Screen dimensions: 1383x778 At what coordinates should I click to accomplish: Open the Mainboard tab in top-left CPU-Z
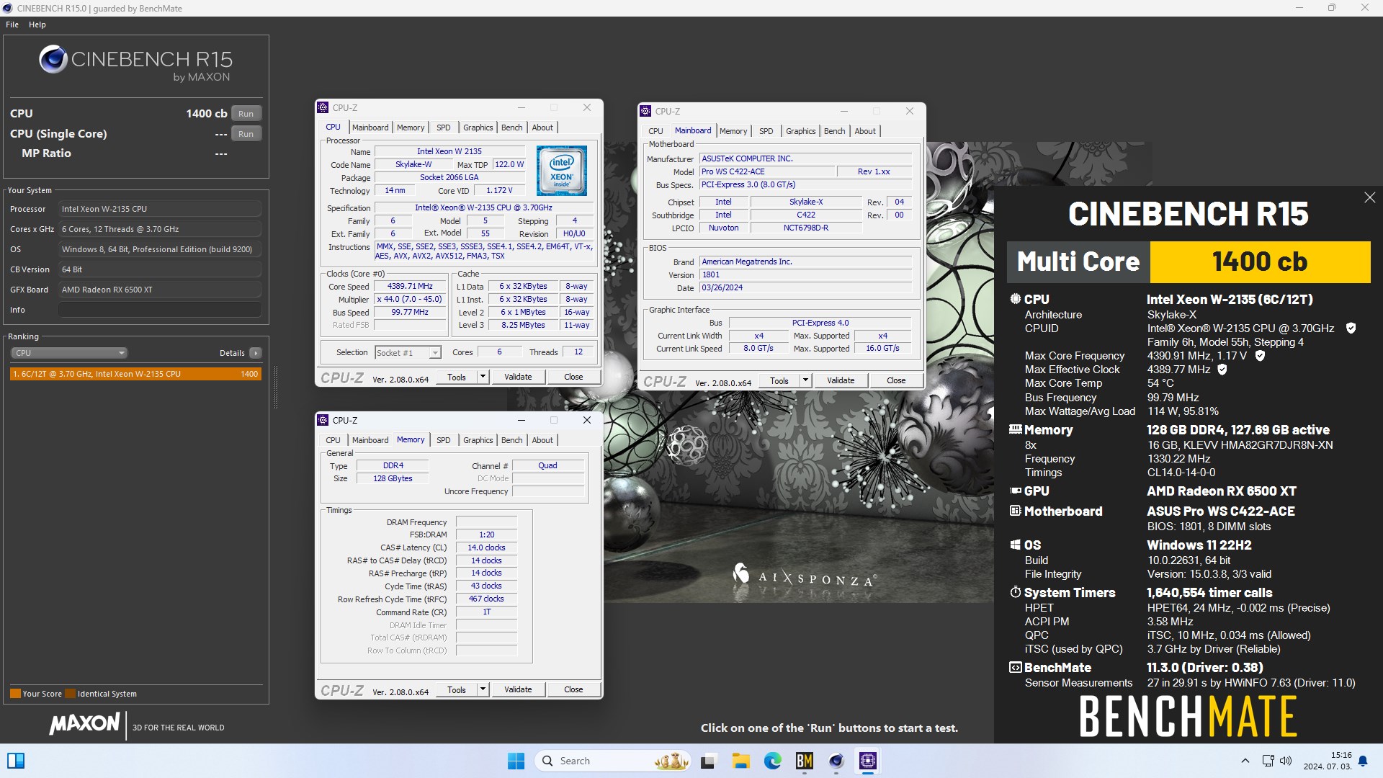pos(370,128)
